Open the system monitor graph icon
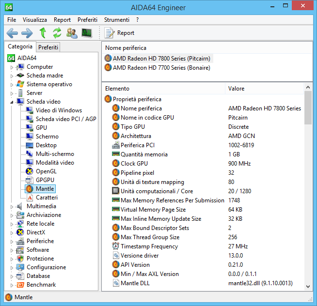 (x=87, y=33)
